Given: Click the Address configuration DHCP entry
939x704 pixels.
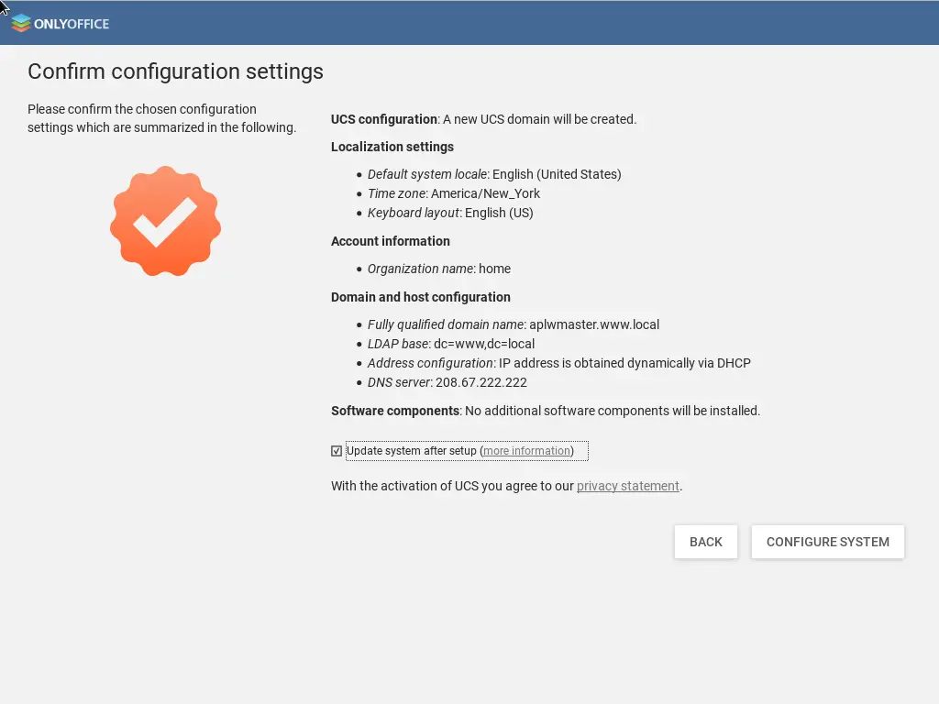Looking at the screenshot, I should point(558,363).
